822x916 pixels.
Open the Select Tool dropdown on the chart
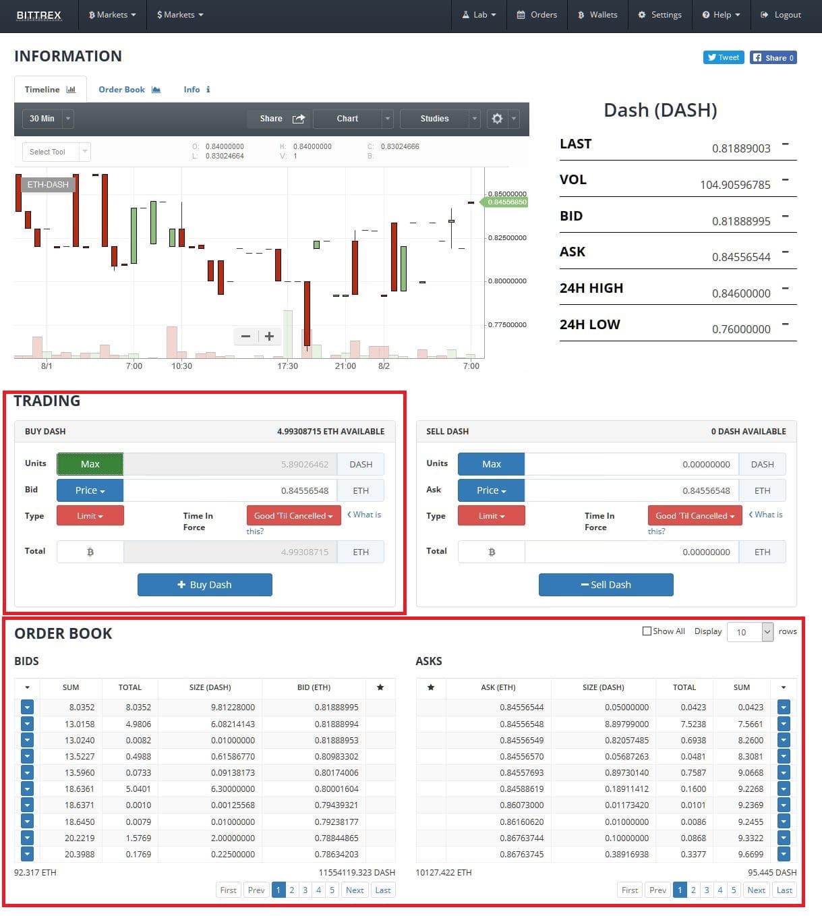click(55, 152)
